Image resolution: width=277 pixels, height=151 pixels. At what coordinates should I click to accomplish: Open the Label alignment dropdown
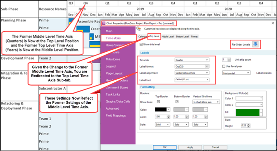192,73
